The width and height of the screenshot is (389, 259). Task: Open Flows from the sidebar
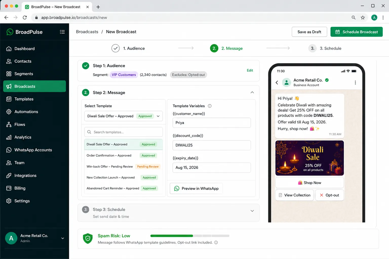(34, 124)
